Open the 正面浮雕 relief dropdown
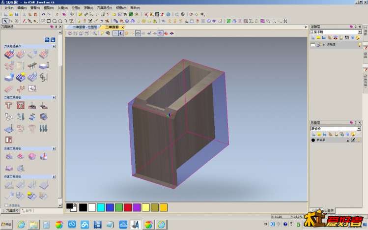 pos(359,32)
